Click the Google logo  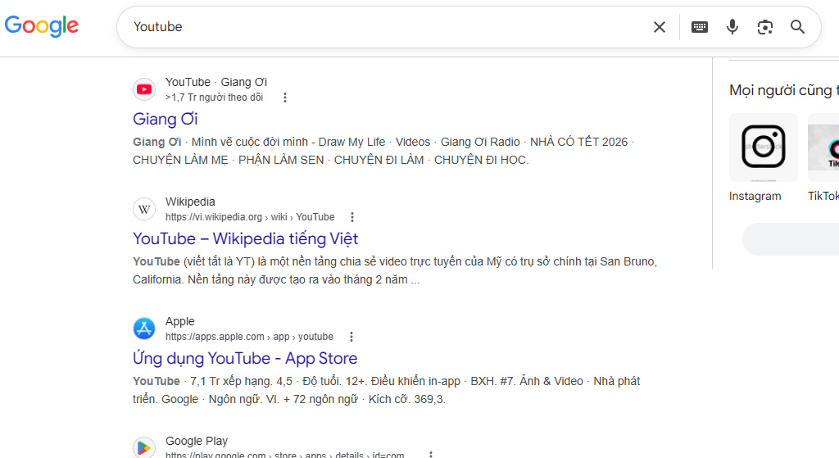42,25
